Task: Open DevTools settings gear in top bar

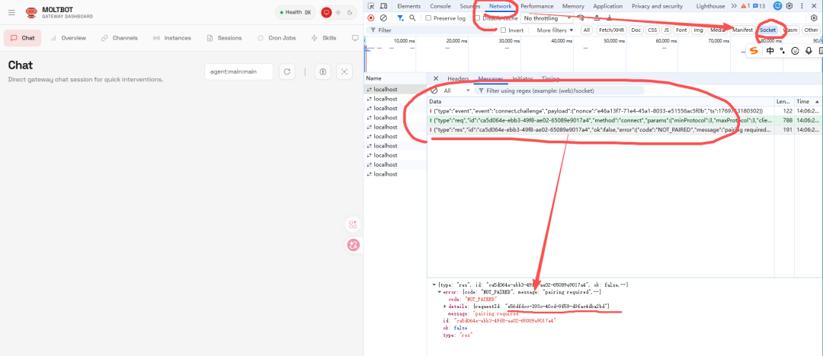Action: coord(789,6)
